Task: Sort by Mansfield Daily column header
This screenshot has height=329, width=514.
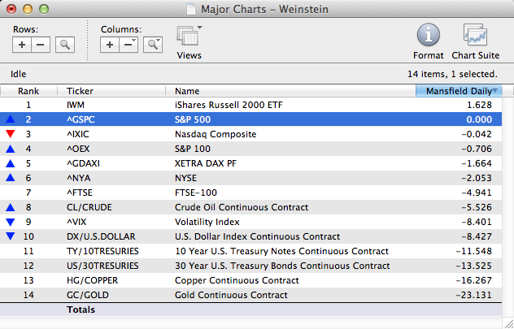Action: 458,91
